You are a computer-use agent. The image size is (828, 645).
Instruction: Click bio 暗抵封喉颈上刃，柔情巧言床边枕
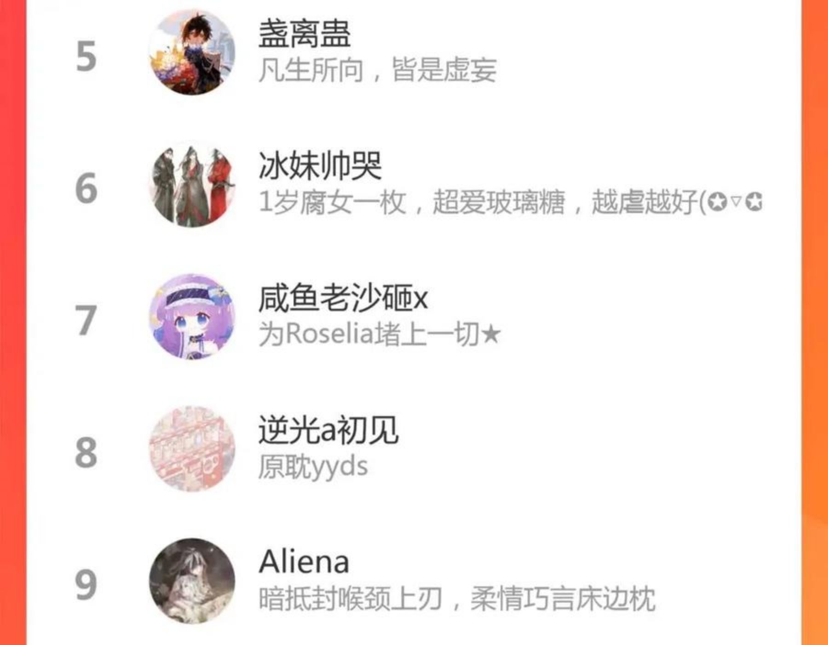tap(457, 599)
